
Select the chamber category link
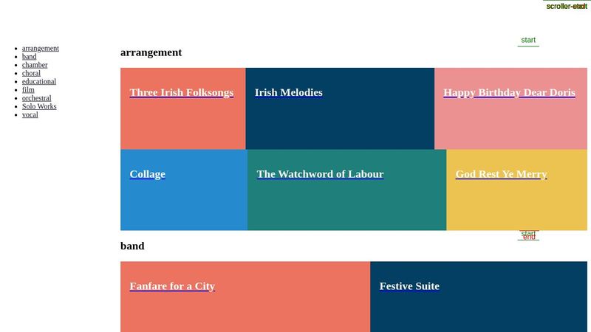point(35,65)
